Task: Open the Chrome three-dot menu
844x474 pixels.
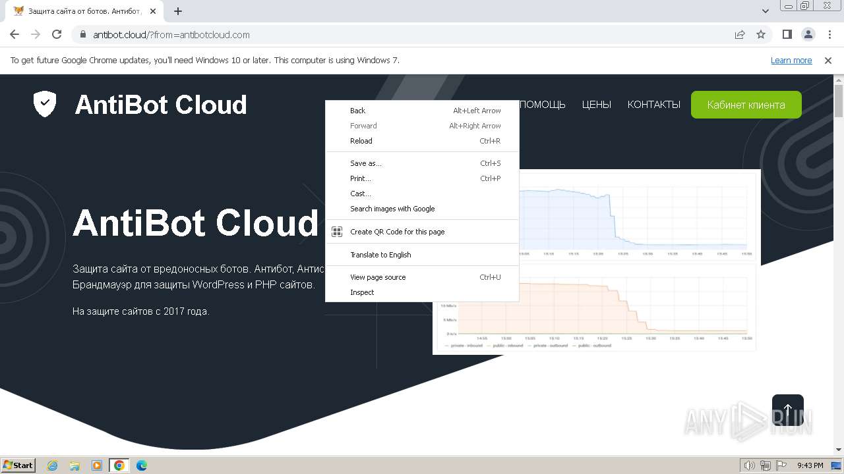Action: tap(829, 34)
